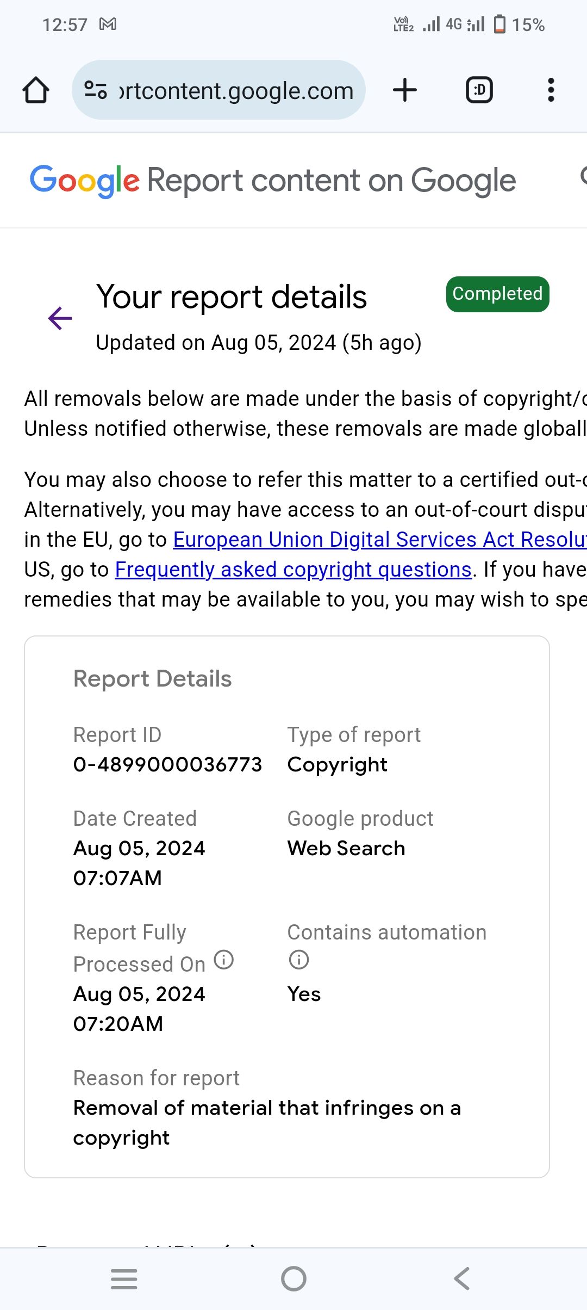Open the tab switcher icon
This screenshot has height=1310, width=587.
479,90
